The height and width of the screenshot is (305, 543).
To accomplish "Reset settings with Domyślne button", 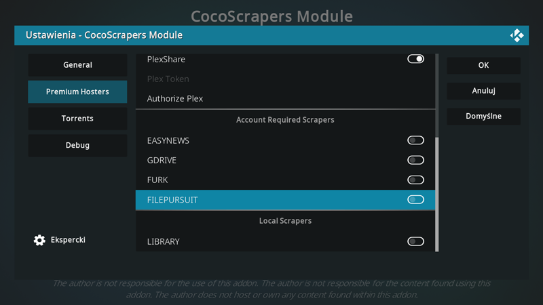I will coord(483,116).
